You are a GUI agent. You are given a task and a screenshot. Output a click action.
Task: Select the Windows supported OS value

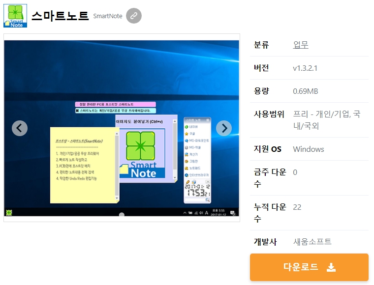tap(309, 149)
